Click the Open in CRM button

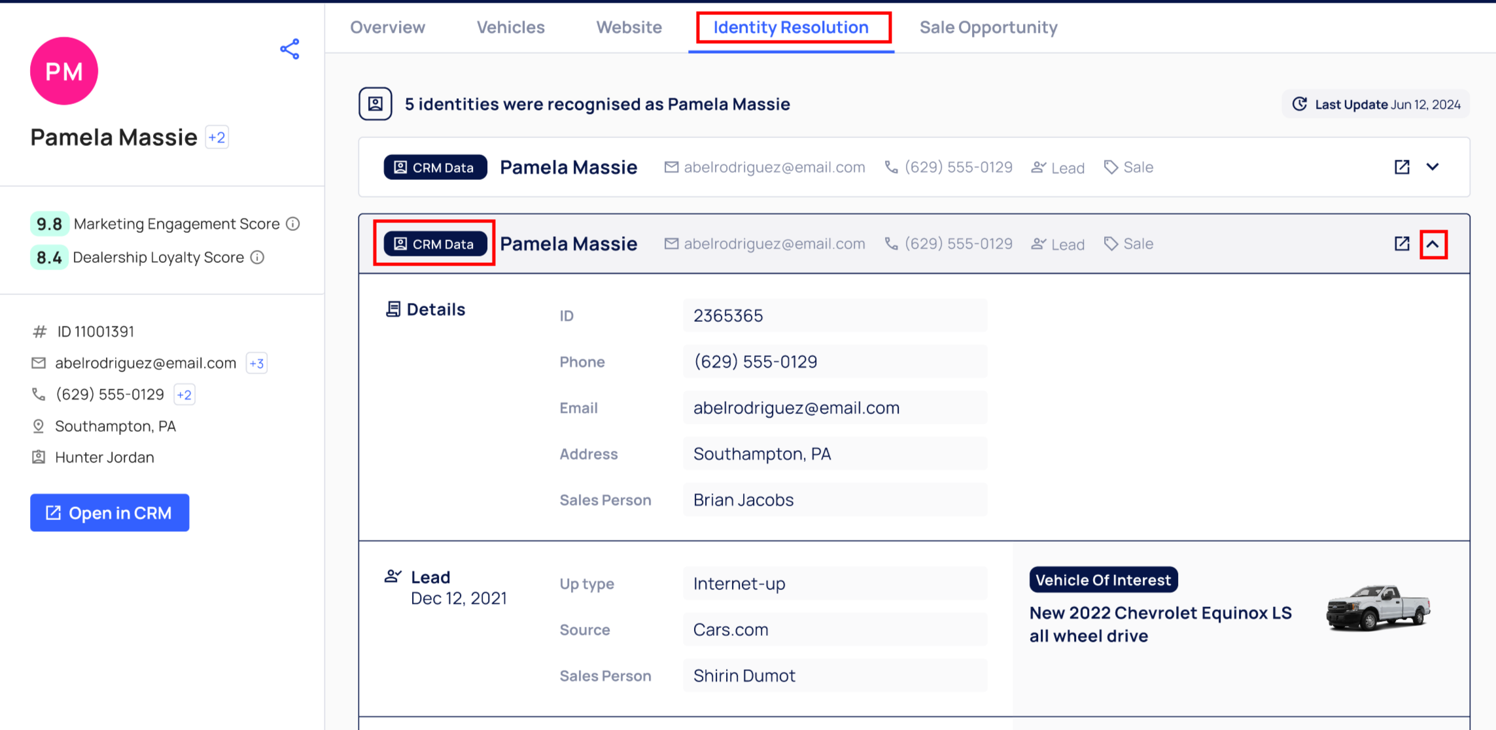point(110,513)
